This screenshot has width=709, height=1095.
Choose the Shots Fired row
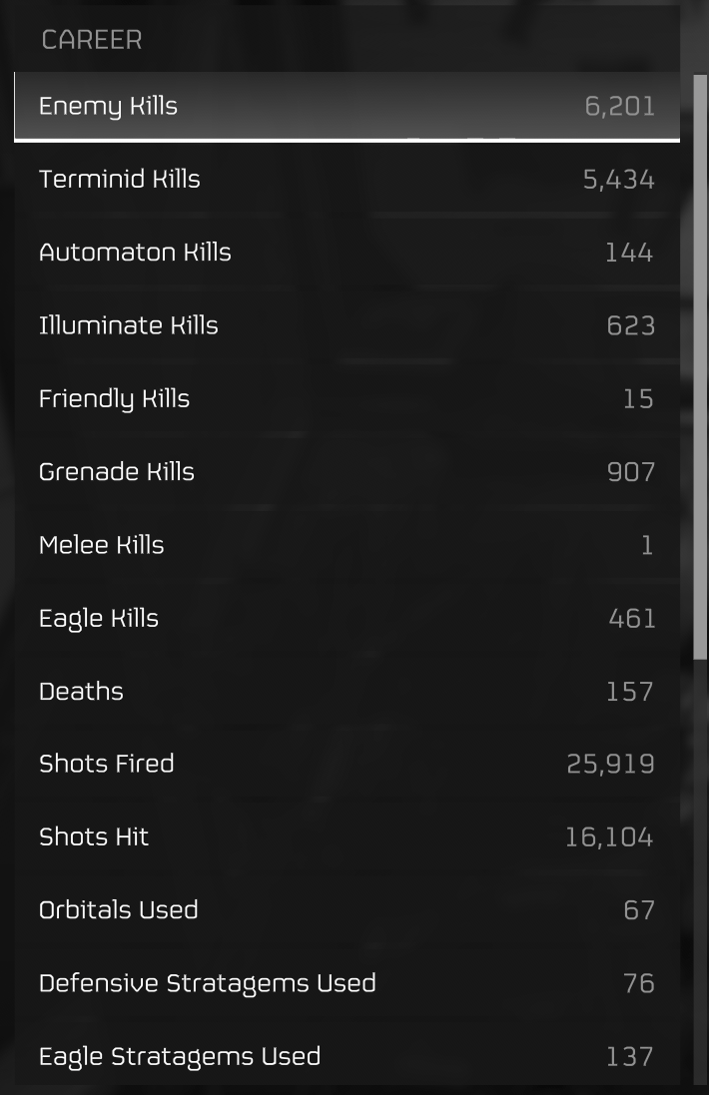[x=348, y=764]
